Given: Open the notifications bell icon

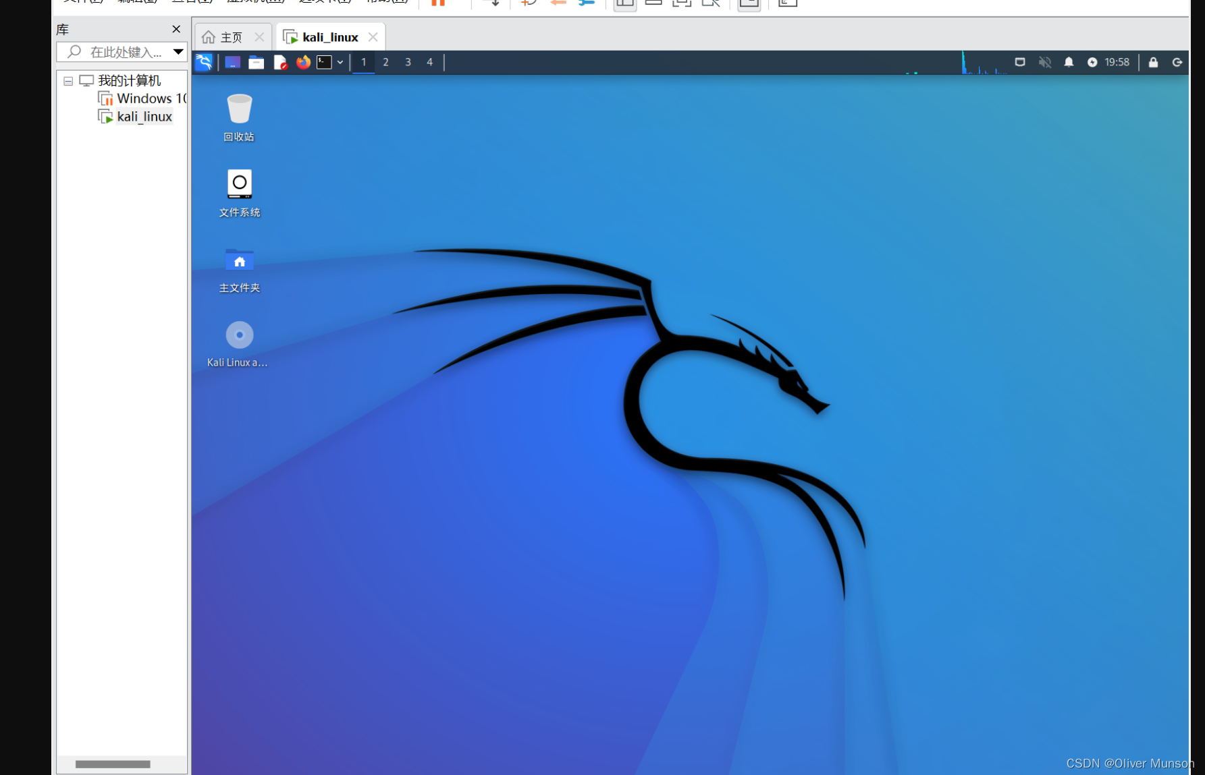Looking at the screenshot, I should coord(1069,62).
